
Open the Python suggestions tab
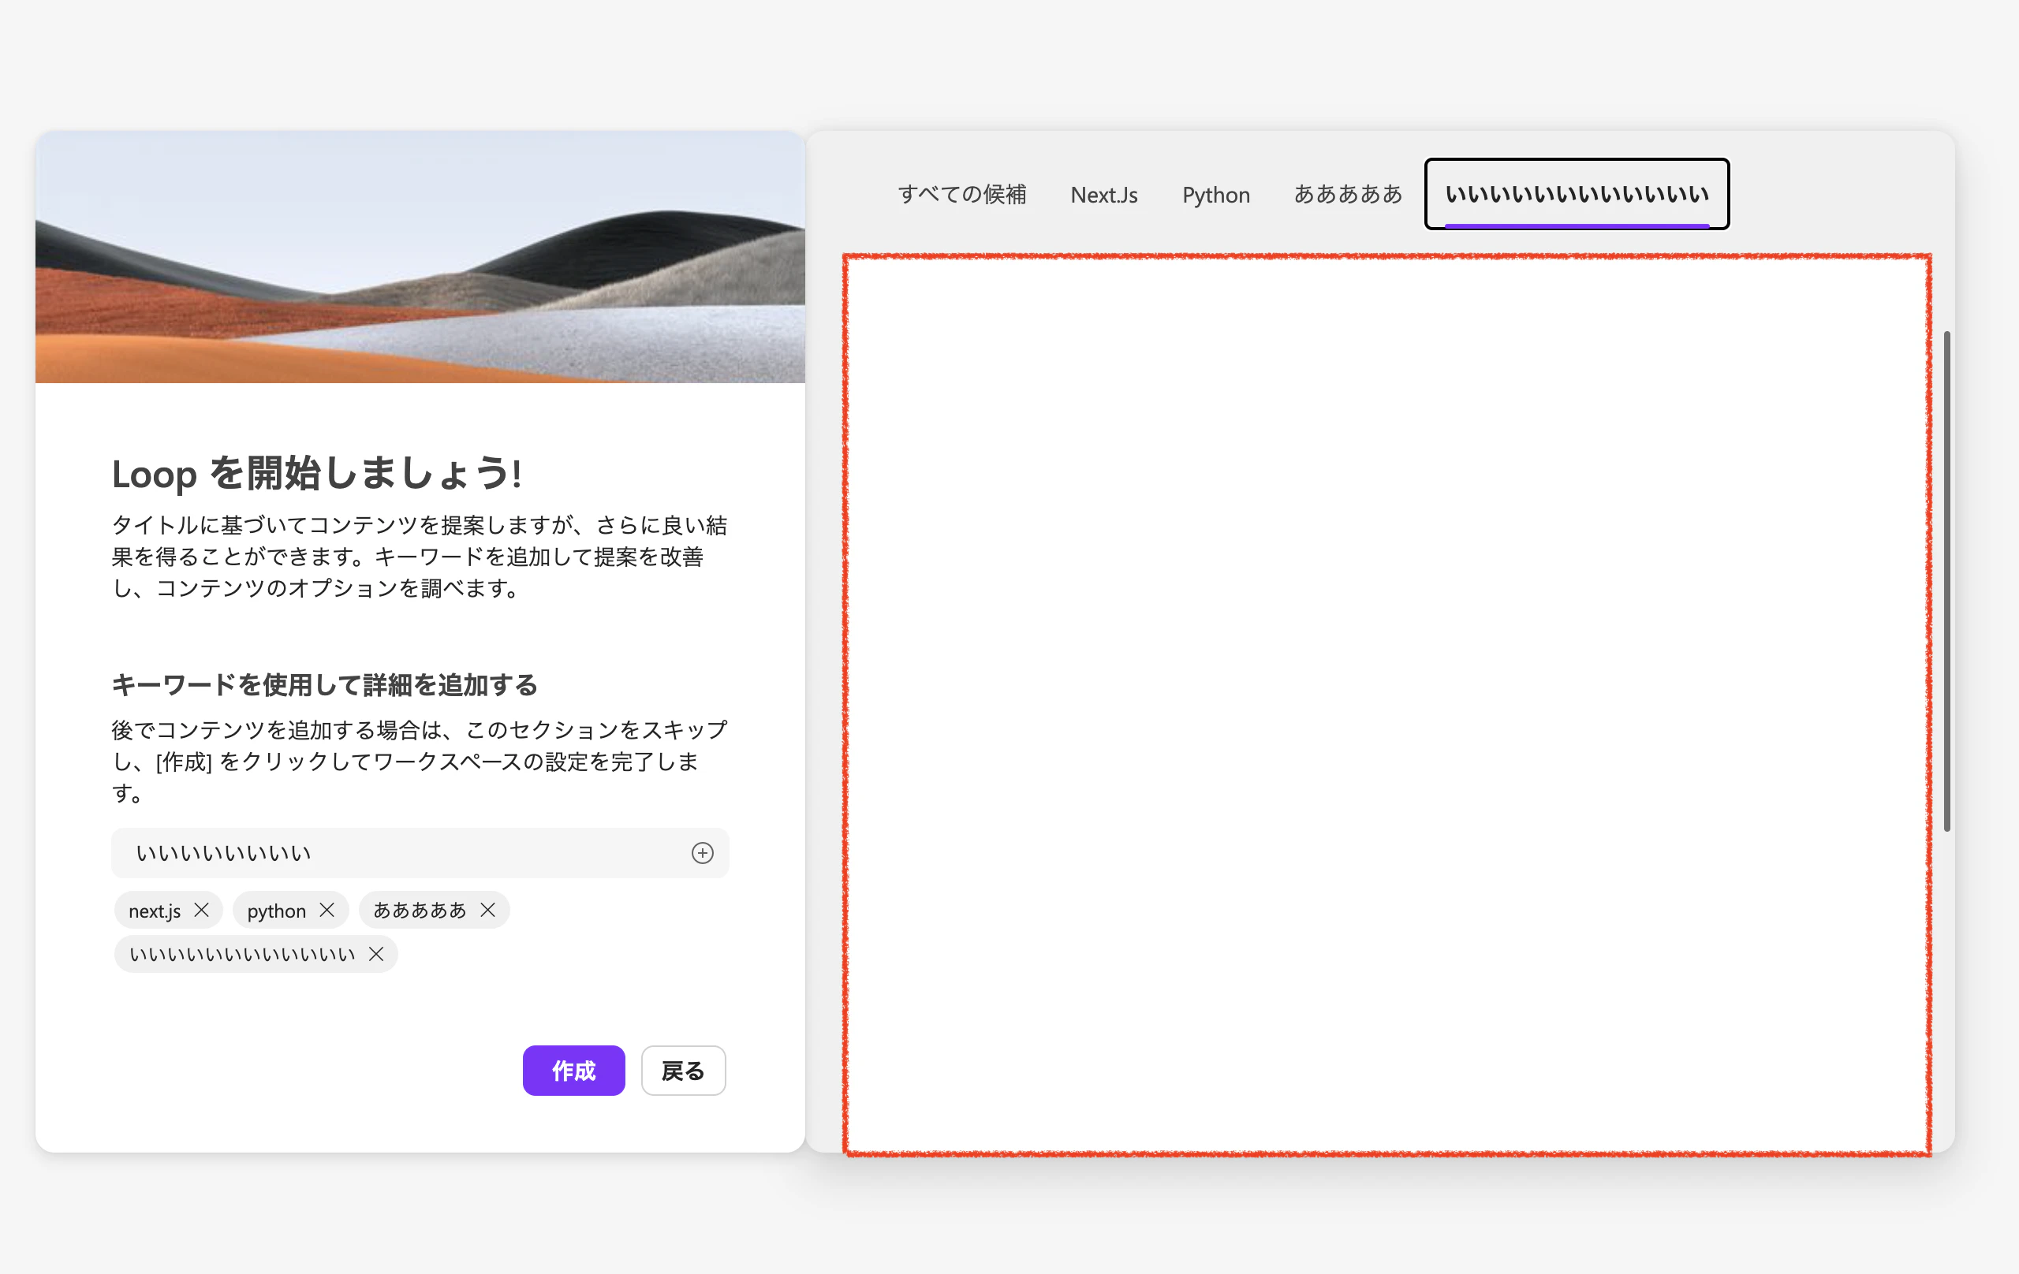point(1216,195)
